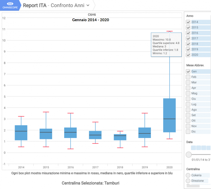Uncheck the 2014 year checkbox
Screen dimensions: 211x189
pyautogui.click(x=188, y=22)
